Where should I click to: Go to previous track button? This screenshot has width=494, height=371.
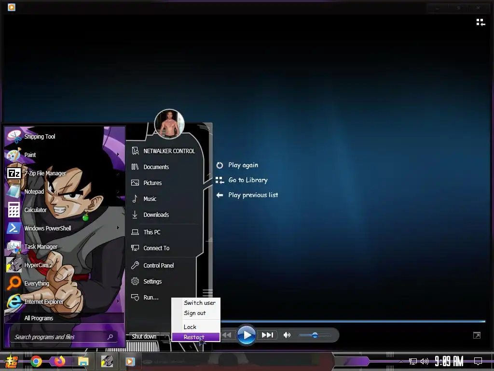(x=227, y=335)
